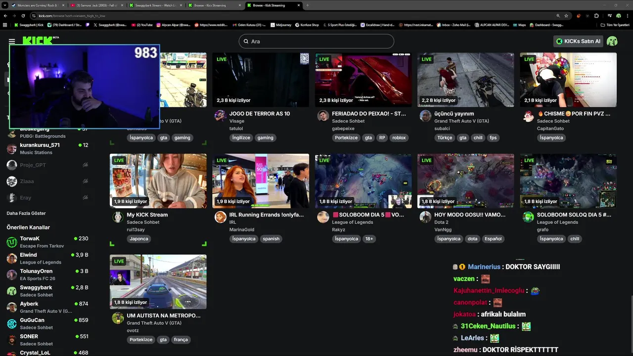Select the roblox tag
Image resolution: width=633 pixels, height=356 pixels.
coord(399,138)
